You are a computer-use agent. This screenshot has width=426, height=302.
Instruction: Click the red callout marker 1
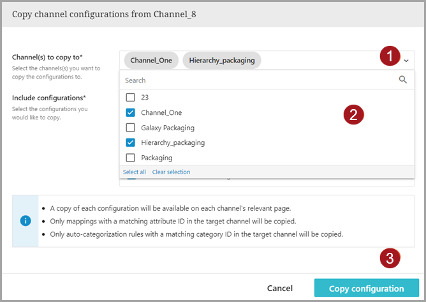[390, 57]
